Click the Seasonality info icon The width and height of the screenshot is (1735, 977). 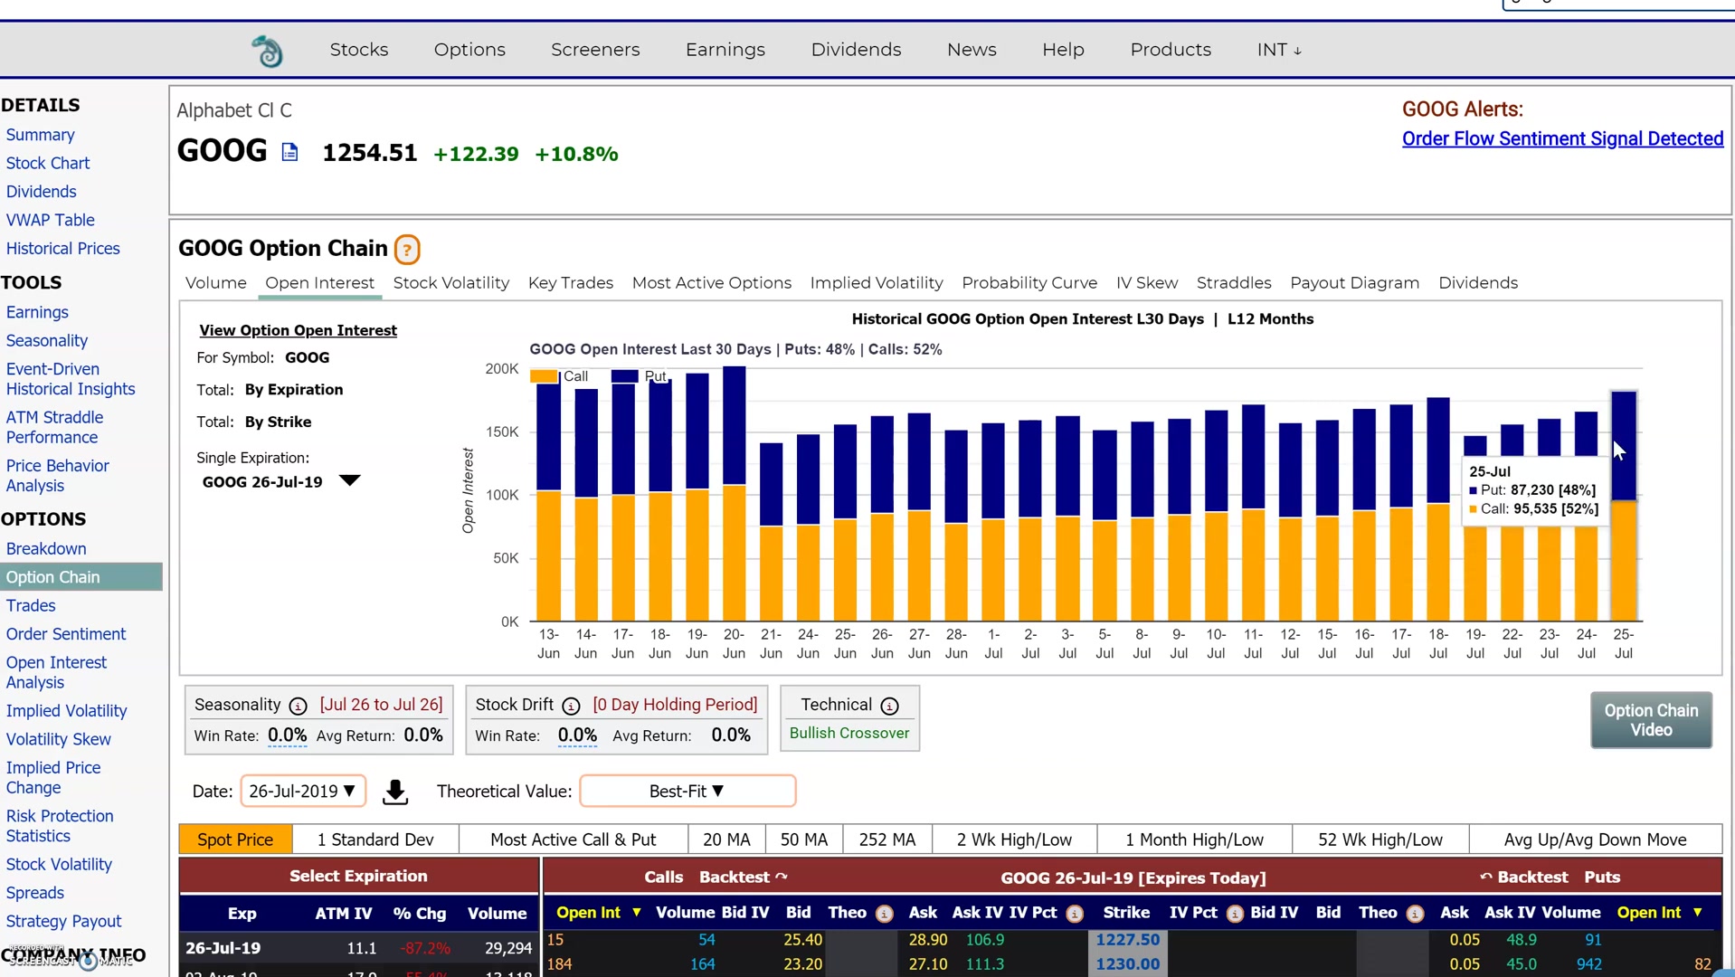[x=298, y=706]
